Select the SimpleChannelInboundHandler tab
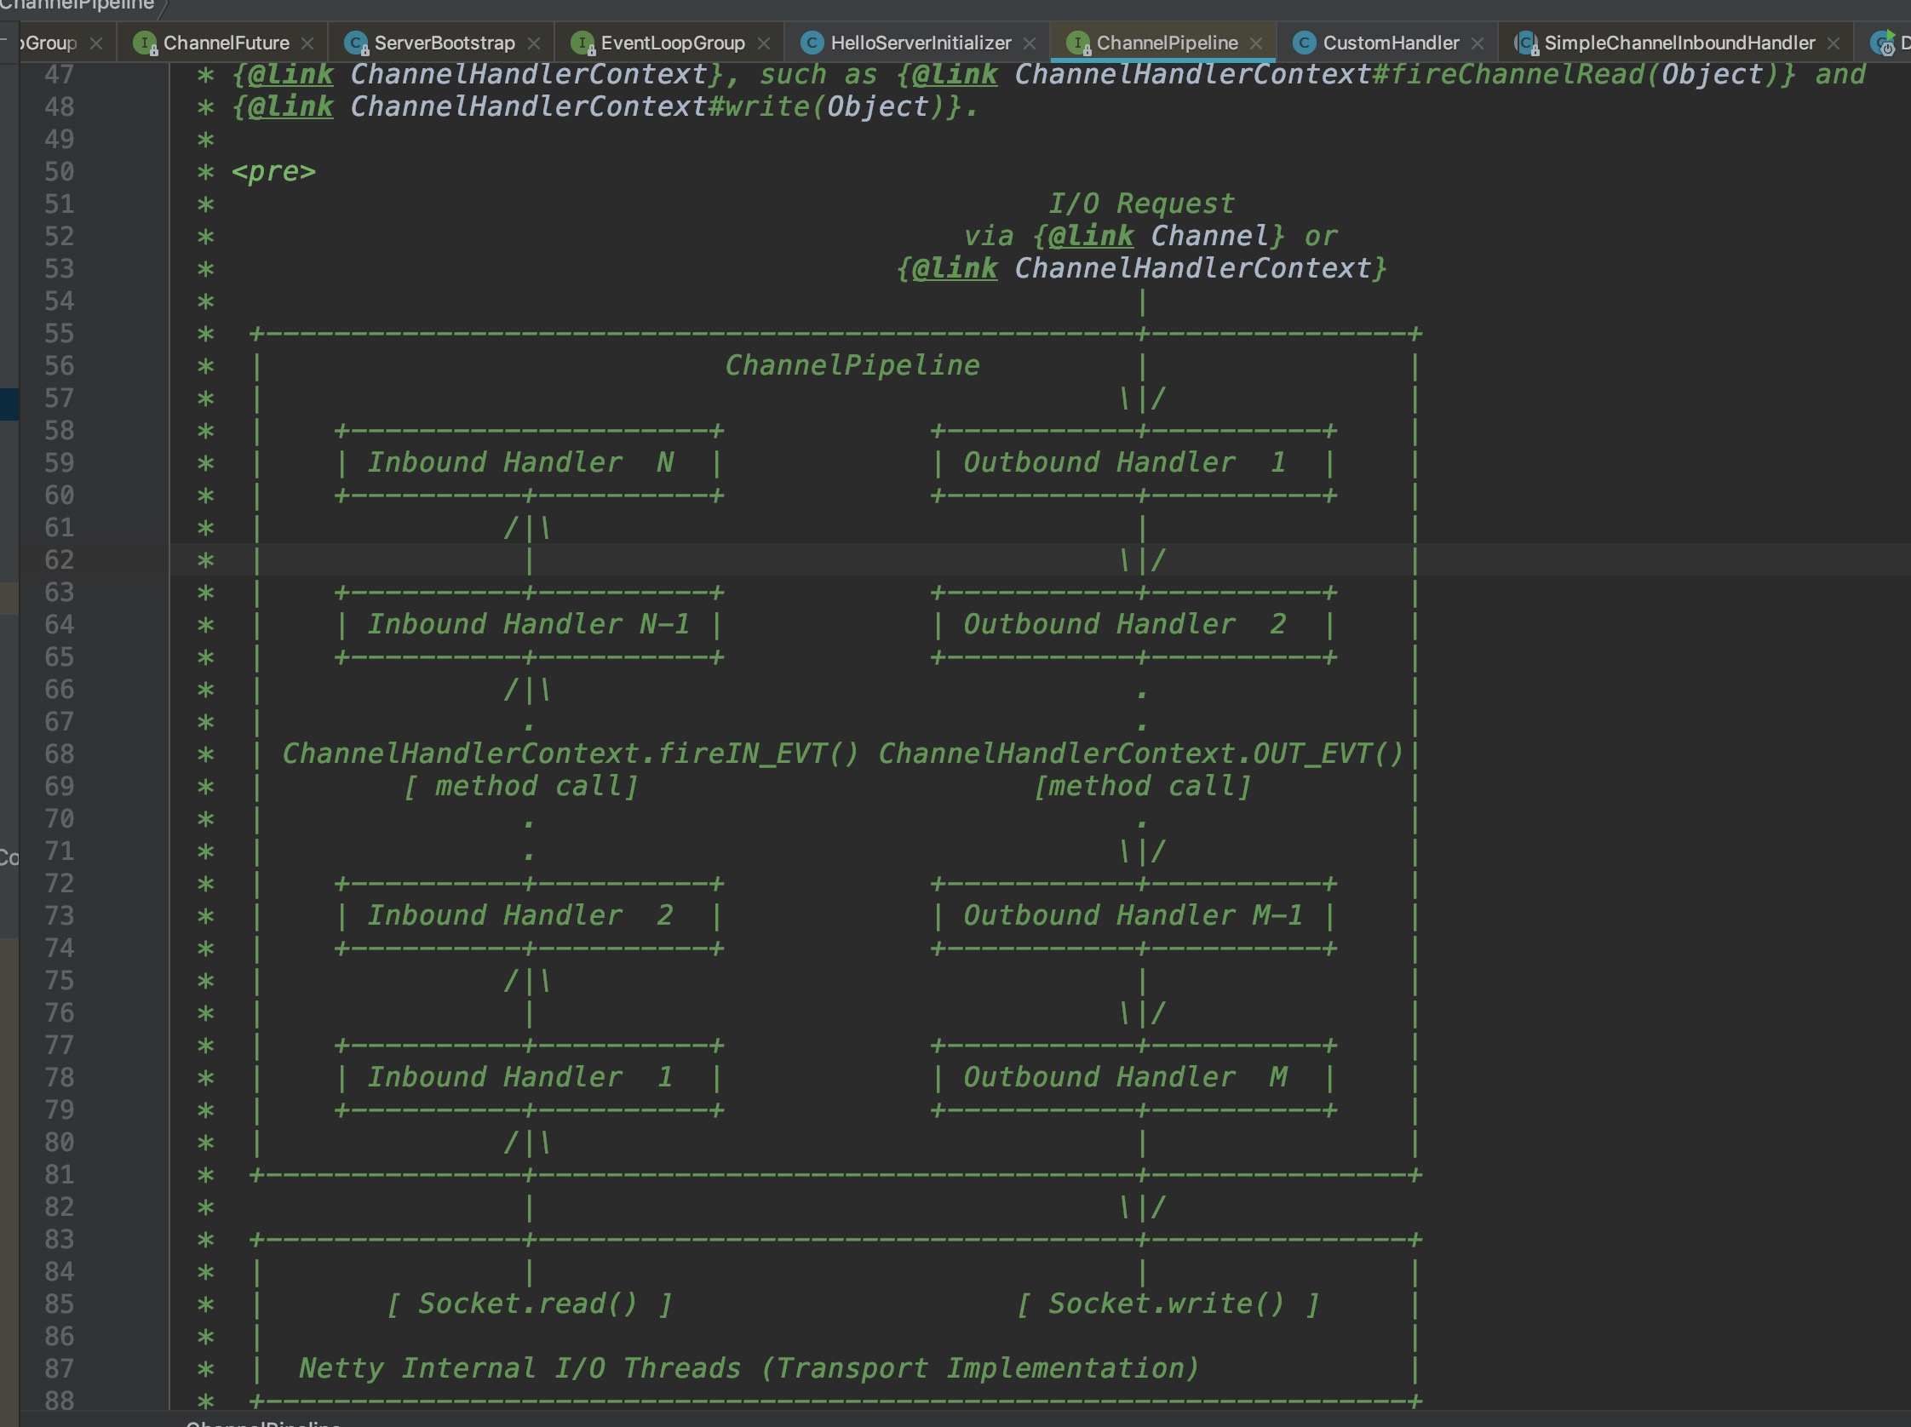 click(1679, 43)
